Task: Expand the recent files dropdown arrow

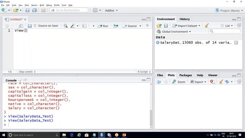Action: point(20,10)
